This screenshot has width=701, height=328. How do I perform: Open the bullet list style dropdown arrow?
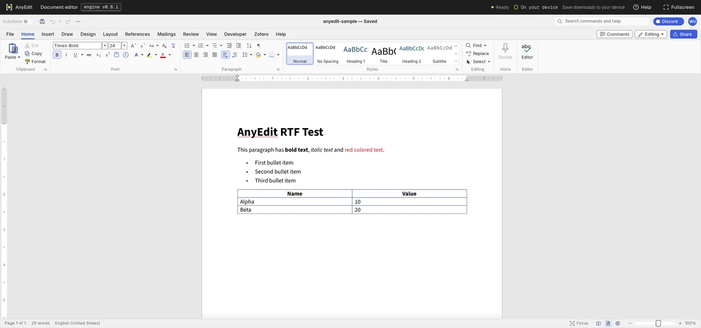[x=194, y=45]
